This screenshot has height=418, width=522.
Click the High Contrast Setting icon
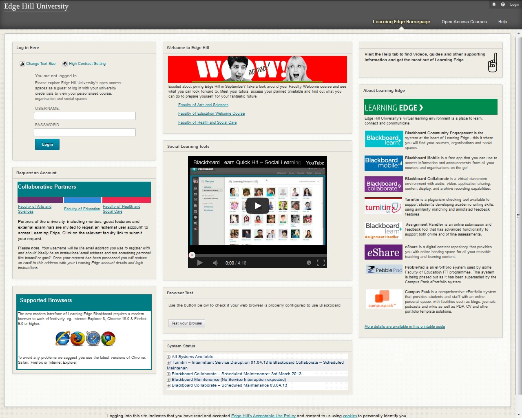(x=65, y=64)
